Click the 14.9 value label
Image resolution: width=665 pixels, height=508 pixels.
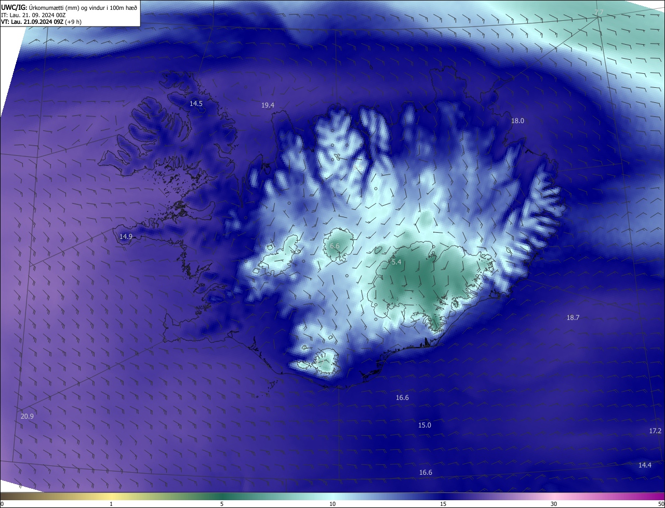[x=126, y=237]
